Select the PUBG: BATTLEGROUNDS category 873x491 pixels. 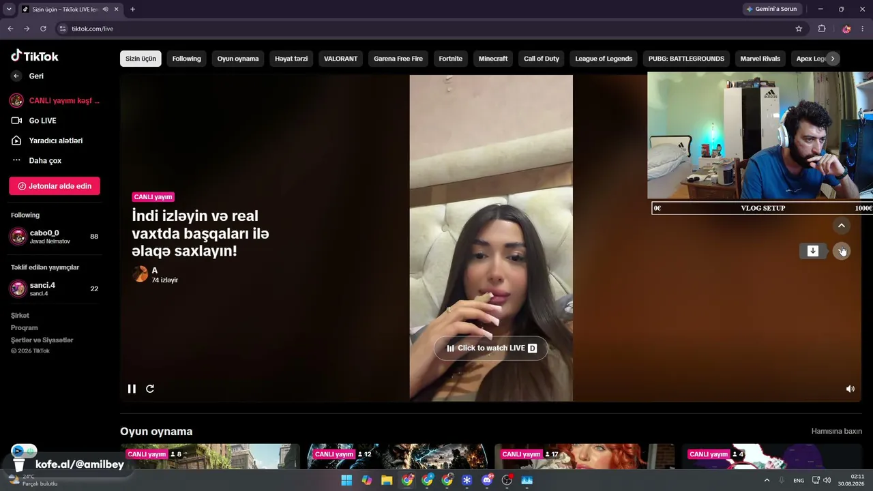tap(686, 59)
